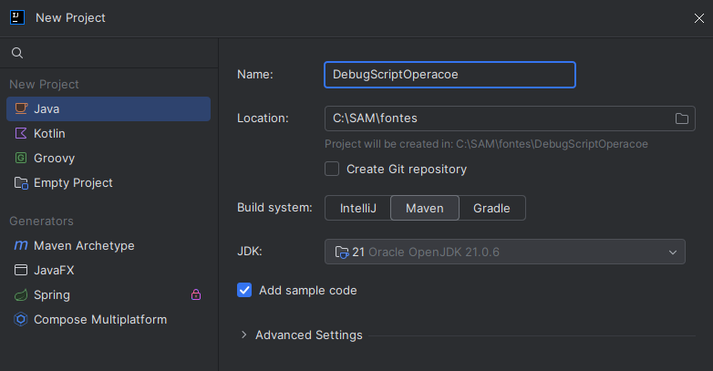Click the search magnifier icon
The height and width of the screenshot is (371, 713).
click(17, 53)
